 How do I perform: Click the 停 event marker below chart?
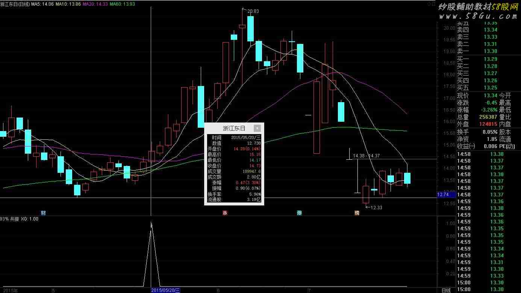tap(300, 213)
